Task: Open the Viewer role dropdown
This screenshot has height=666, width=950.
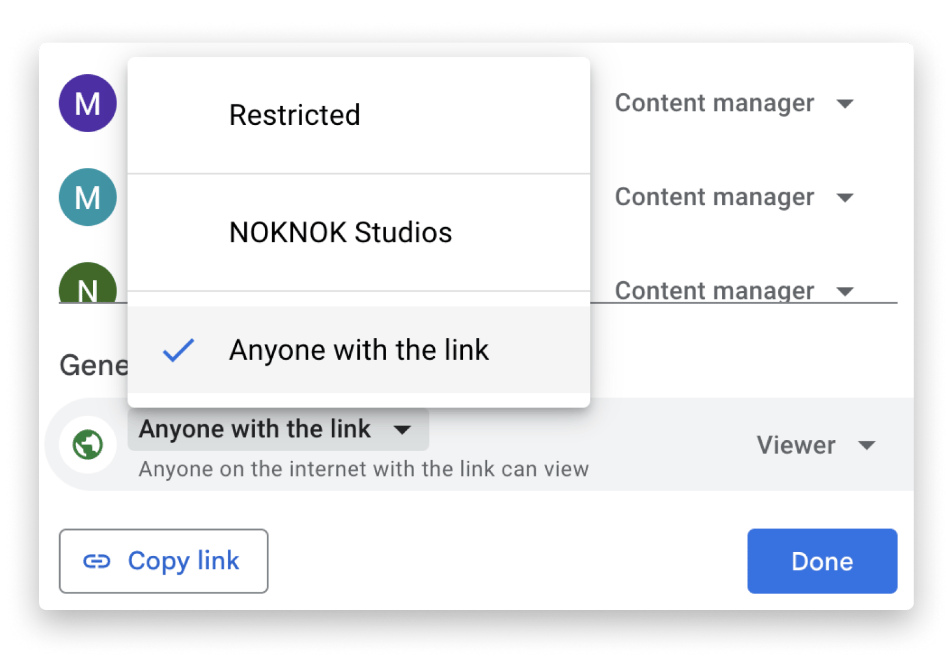Action: coord(796,445)
